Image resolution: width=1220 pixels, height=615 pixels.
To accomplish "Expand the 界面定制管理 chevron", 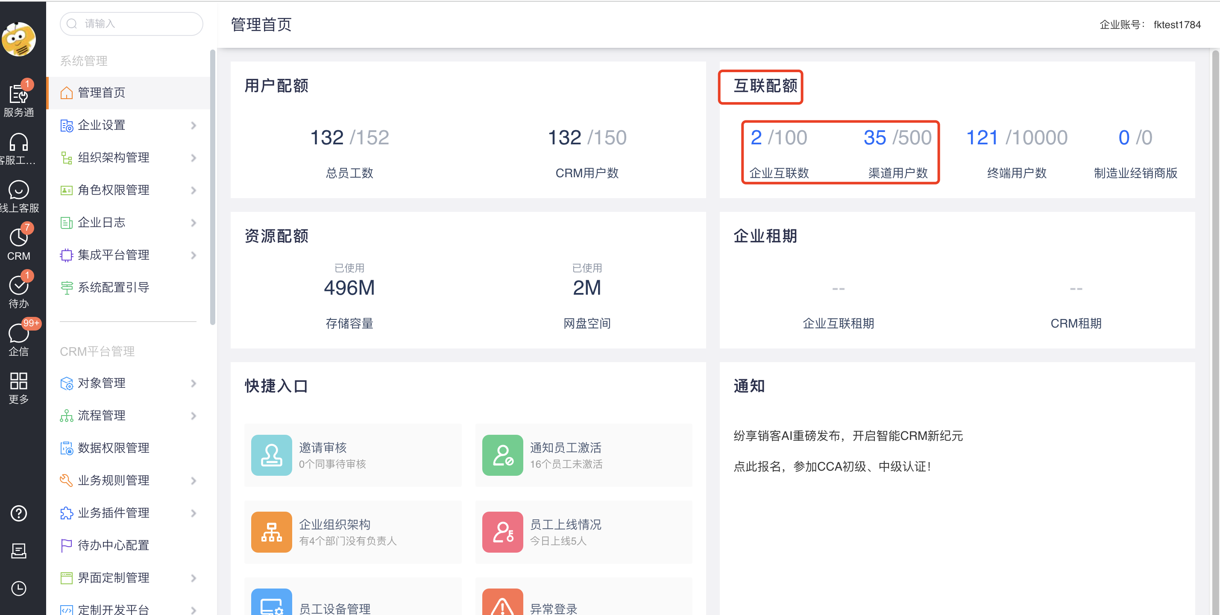I will 193,578.
